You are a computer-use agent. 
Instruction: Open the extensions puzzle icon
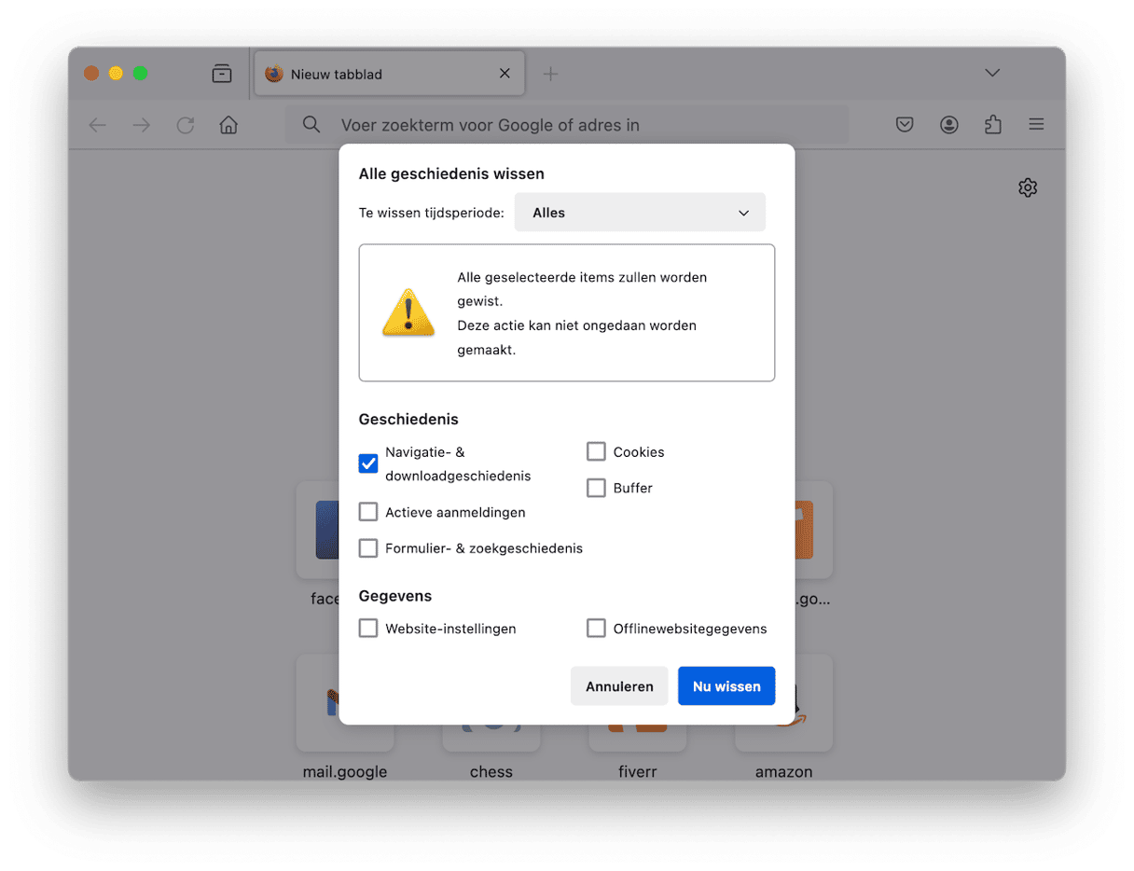pyautogui.click(x=993, y=125)
